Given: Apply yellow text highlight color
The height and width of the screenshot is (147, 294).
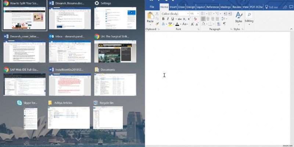Looking at the screenshot, I should coord(170,24).
